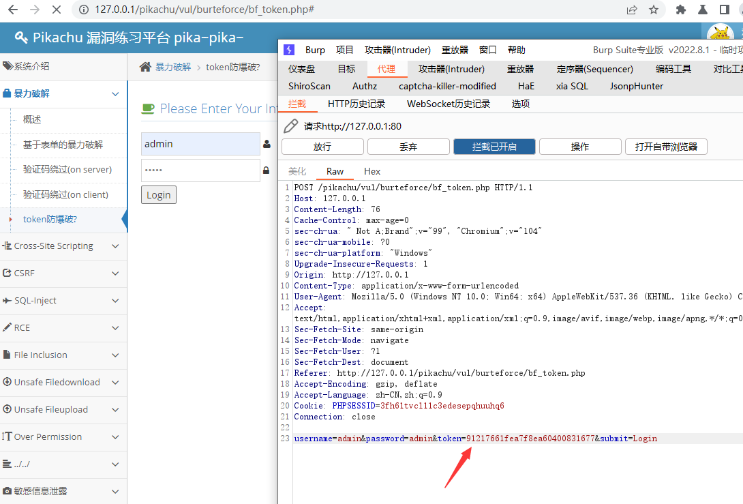Open the Burp menu in Burp Suite
This screenshot has width=743, height=504.
[x=315, y=50]
